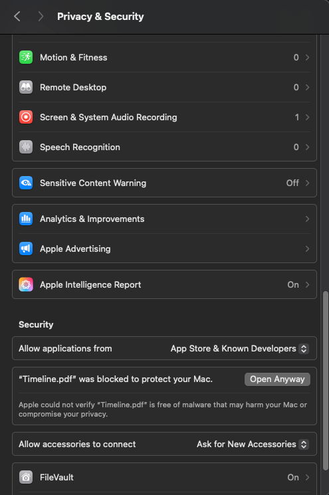Select the Speech Recognition label

(80, 147)
